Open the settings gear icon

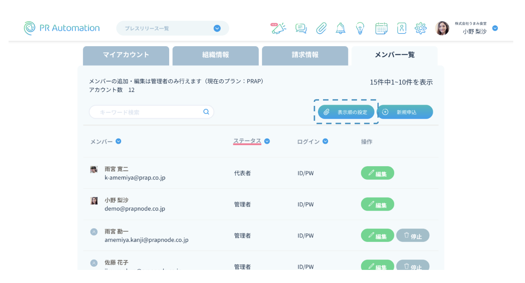[x=421, y=28]
